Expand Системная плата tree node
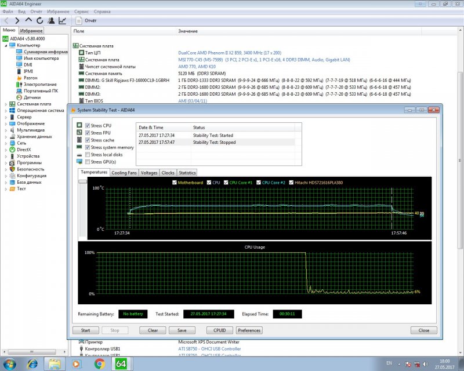The width and height of the screenshot is (464, 371). (x=6, y=104)
